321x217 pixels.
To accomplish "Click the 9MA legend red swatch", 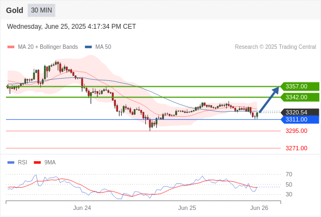I will (x=37, y=163).
